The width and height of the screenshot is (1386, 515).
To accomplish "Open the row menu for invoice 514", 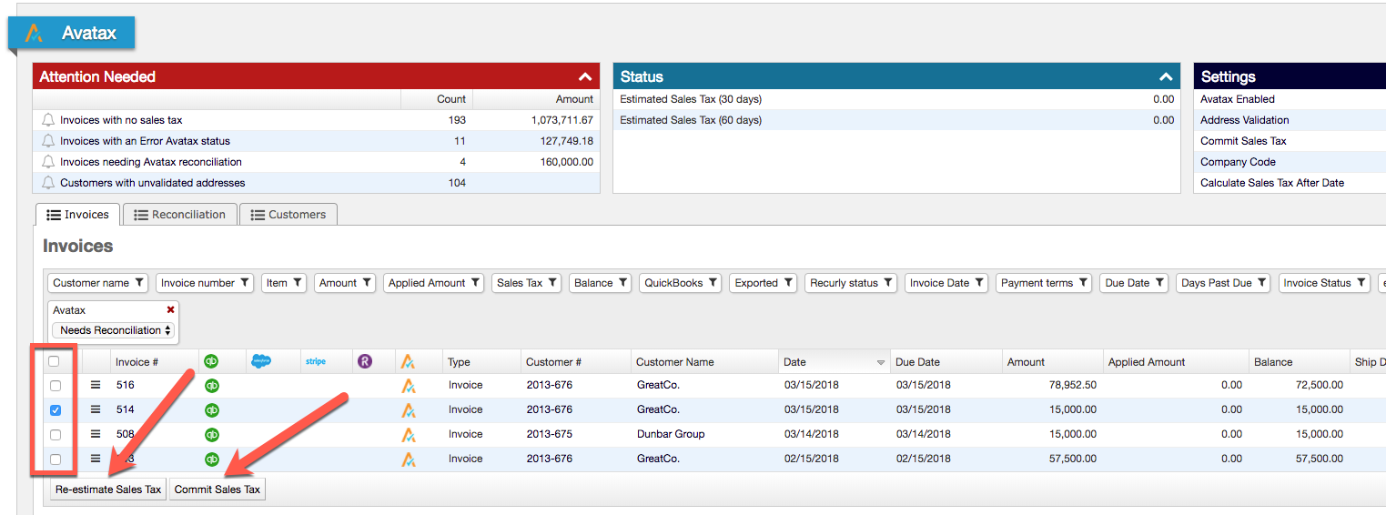I will pos(96,409).
